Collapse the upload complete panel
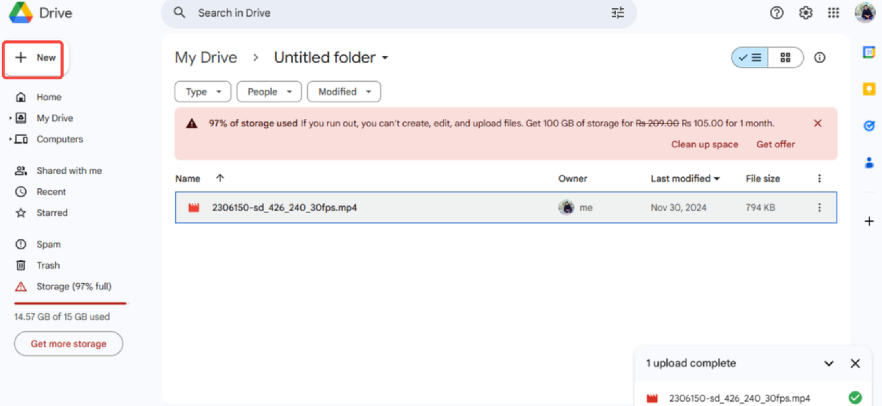Screen dimensions: 882x406 point(828,363)
